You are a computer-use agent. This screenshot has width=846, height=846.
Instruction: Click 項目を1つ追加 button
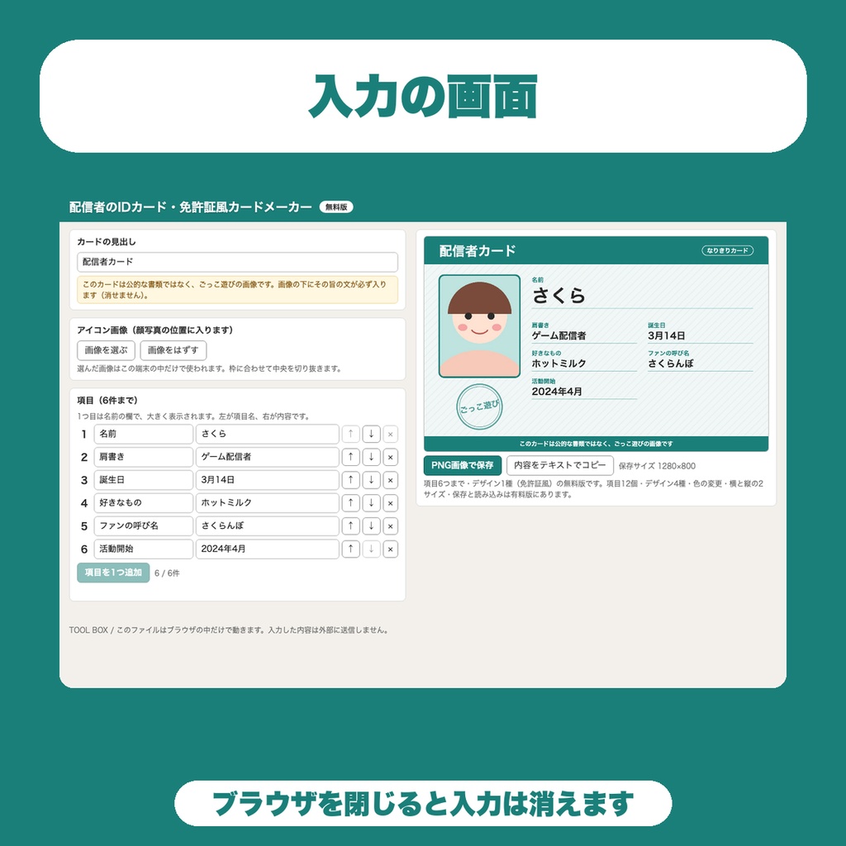click(113, 573)
